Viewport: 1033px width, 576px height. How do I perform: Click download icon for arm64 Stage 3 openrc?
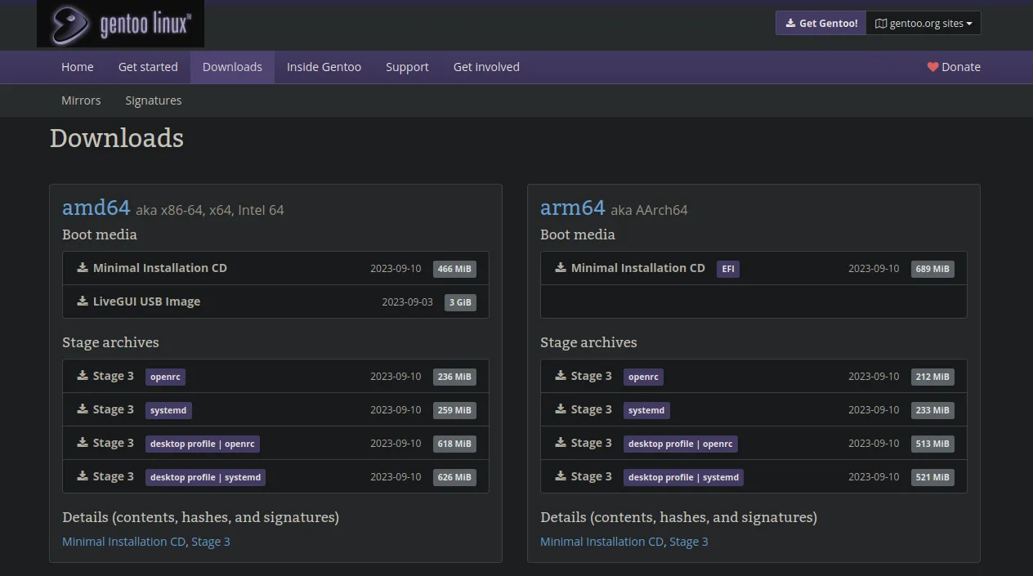pyautogui.click(x=561, y=376)
